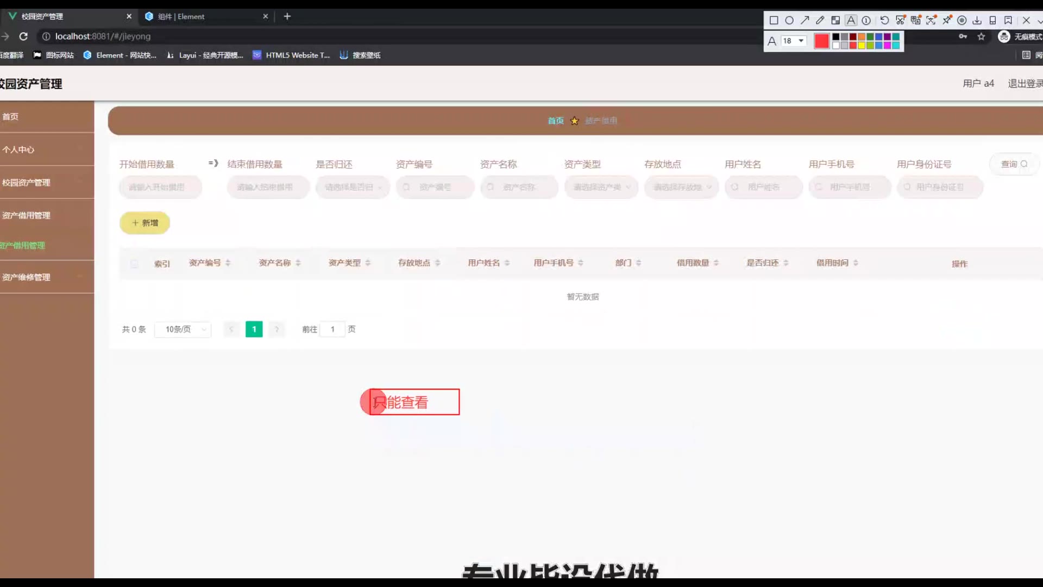Sort the table by 借用时间

[856, 263]
